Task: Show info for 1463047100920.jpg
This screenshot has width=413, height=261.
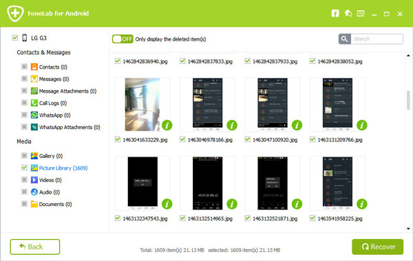Action: pyautogui.click(x=297, y=125)
